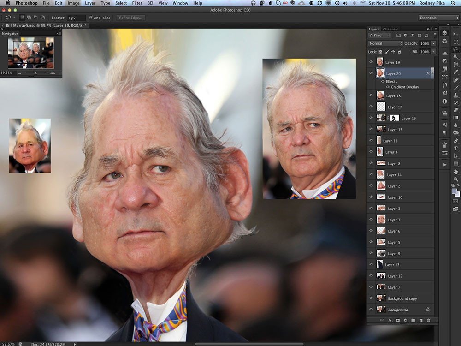Hide the Background layer eye icon
Screen dimensions: 461x346
click(371, 309)
